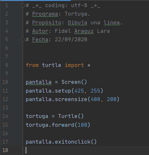The height and width of the screenshot is (155, 149).
Task: Click 'Turtle()' constructor on line 14
Action: [x=71, y=116]
